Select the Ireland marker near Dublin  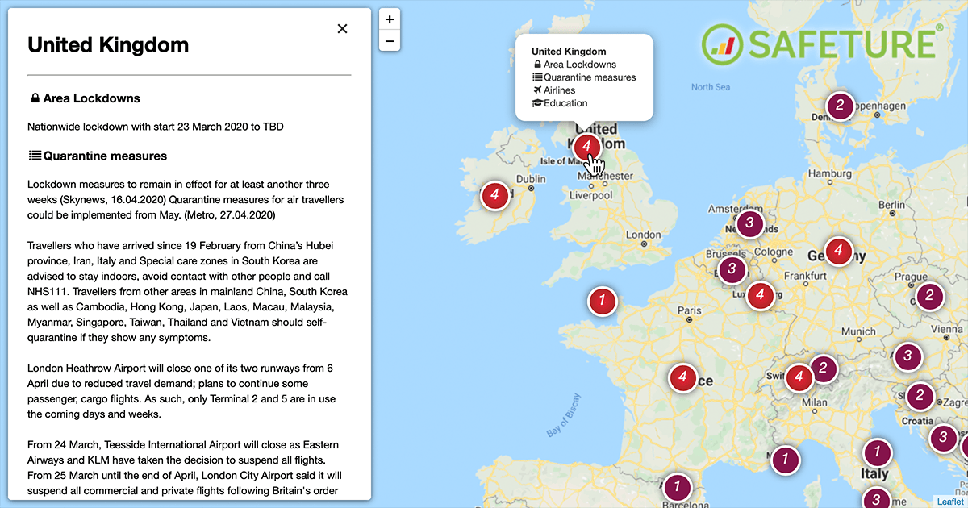point(494,195)
